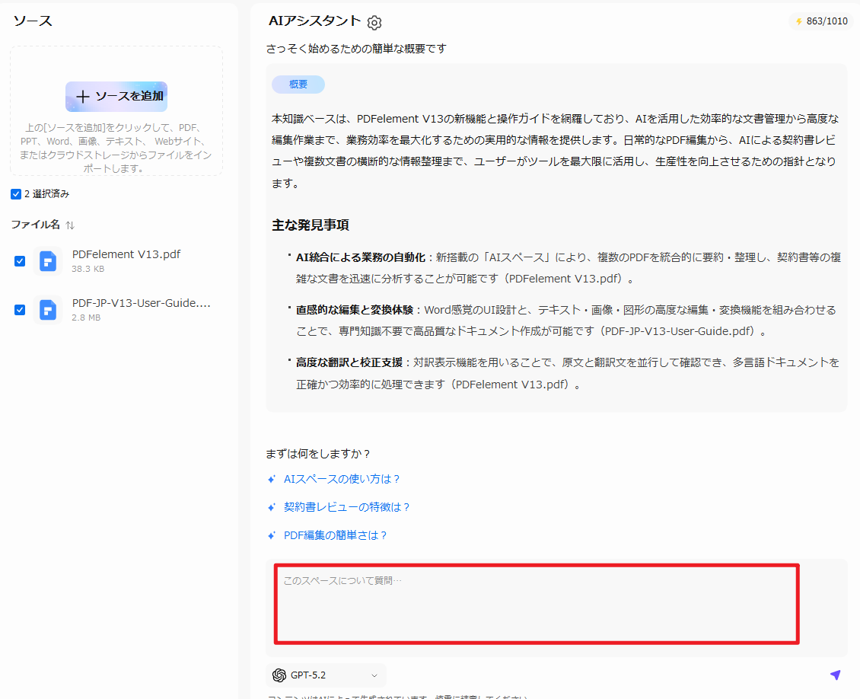This screenshot has width=860, height=699.
Task: Click the 主な発見事項 heading
Action: [x=311, y=225]
